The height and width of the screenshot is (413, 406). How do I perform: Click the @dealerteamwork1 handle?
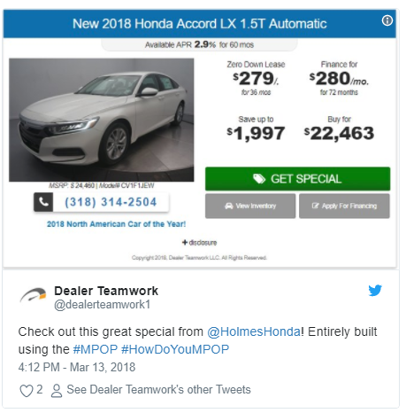coord(102,305)
